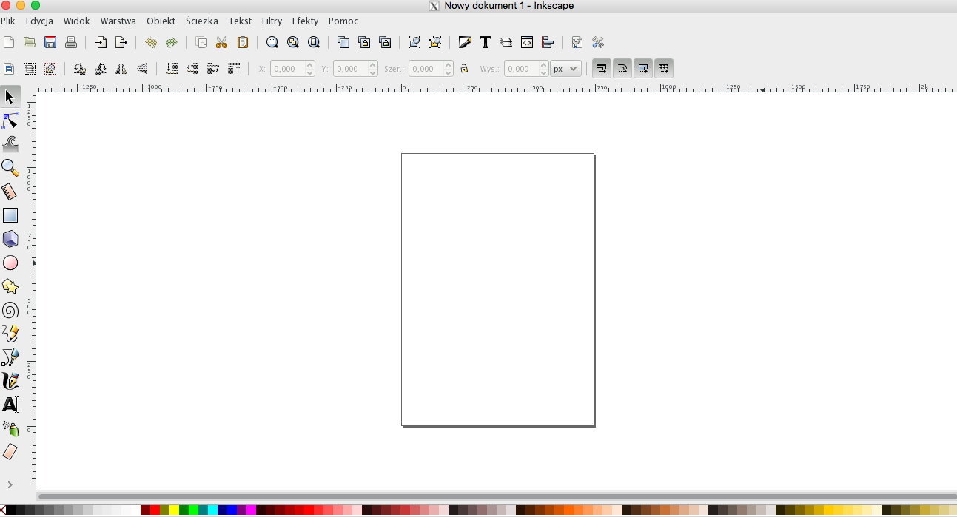Click the Y coordinate stepper arrows
957x517 pixels.
pyautogui.click(x=373, y=69)
